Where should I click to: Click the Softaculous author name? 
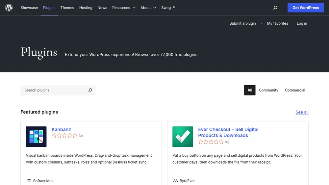pyautogui.click(x=43, y=181)
